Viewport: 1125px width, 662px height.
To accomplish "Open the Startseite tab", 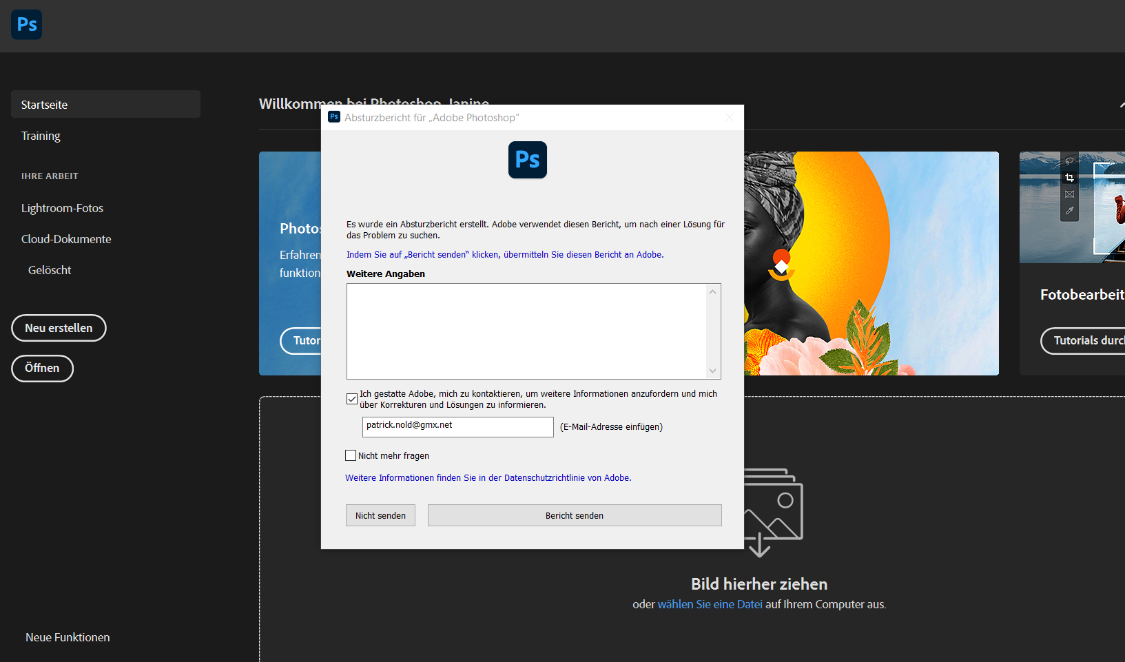I will coord(44,104).
